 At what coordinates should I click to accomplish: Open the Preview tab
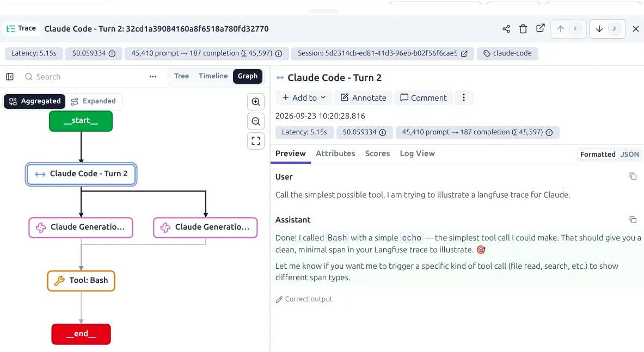pyautogui.click(x=290, y=153)
